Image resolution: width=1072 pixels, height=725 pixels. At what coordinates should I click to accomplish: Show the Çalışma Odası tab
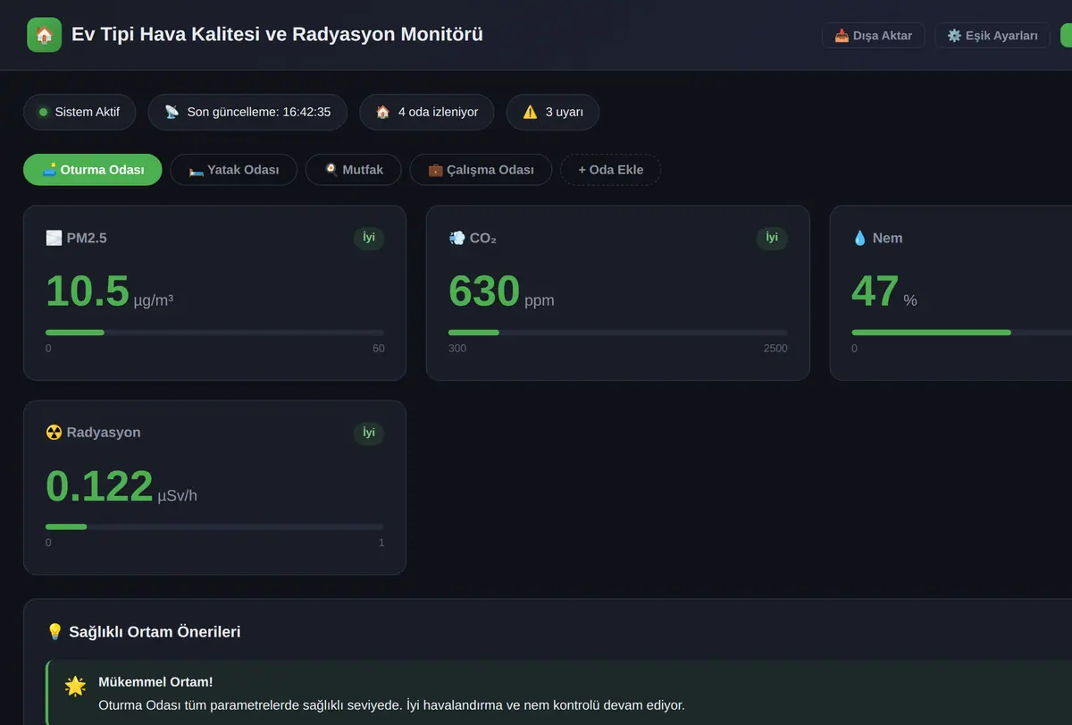pos(481,170)
